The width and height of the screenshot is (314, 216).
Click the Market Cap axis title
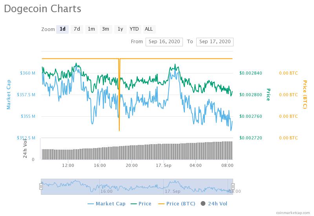9,95
